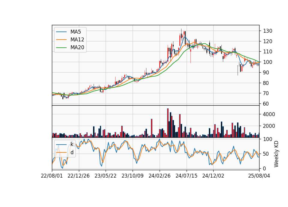Screen dimensions: 288x207
Task: Click the green MA20 legend line sample
Action: click(x=61, y=47)
